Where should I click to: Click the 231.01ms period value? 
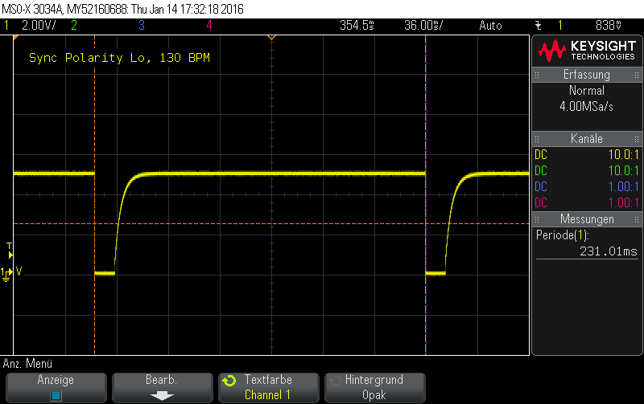pyautogui.click(x=609, y=251)
